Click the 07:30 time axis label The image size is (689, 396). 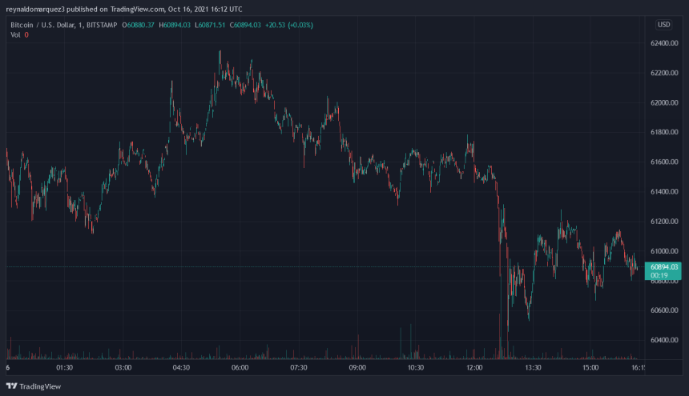pos(299,367)
